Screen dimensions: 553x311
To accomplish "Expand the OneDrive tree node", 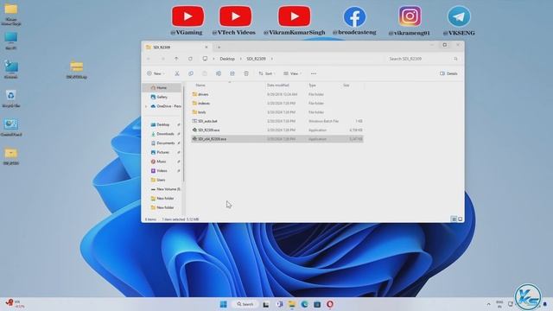I will click(x=146, y=106).
